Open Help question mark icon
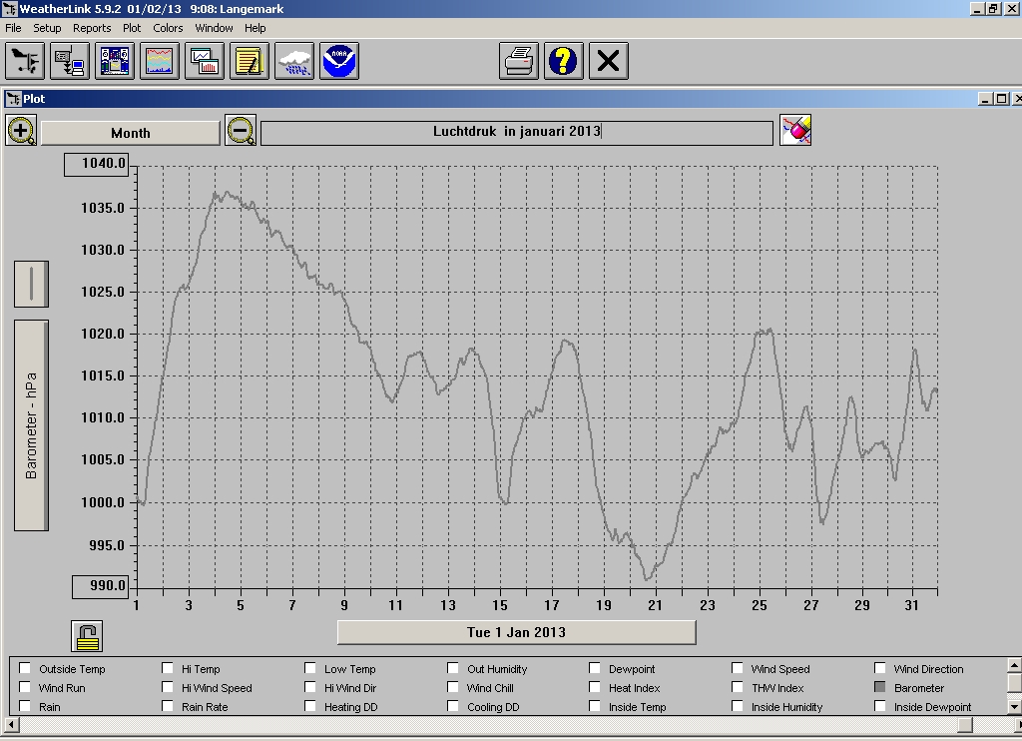Screen dimensions: 1022x741 pos(564,61)
